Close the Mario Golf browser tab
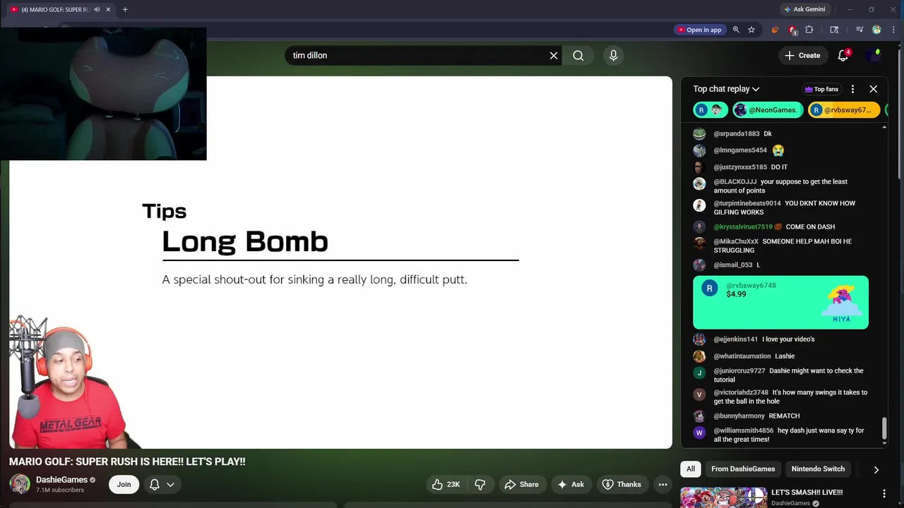904x508 pixels. click(x=108, y=9)
